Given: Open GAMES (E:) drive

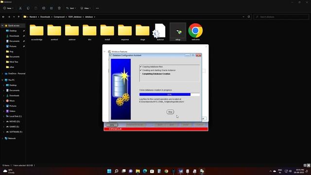Looking at the screenshot, I should pyautogui.click(x=14, y=126).
